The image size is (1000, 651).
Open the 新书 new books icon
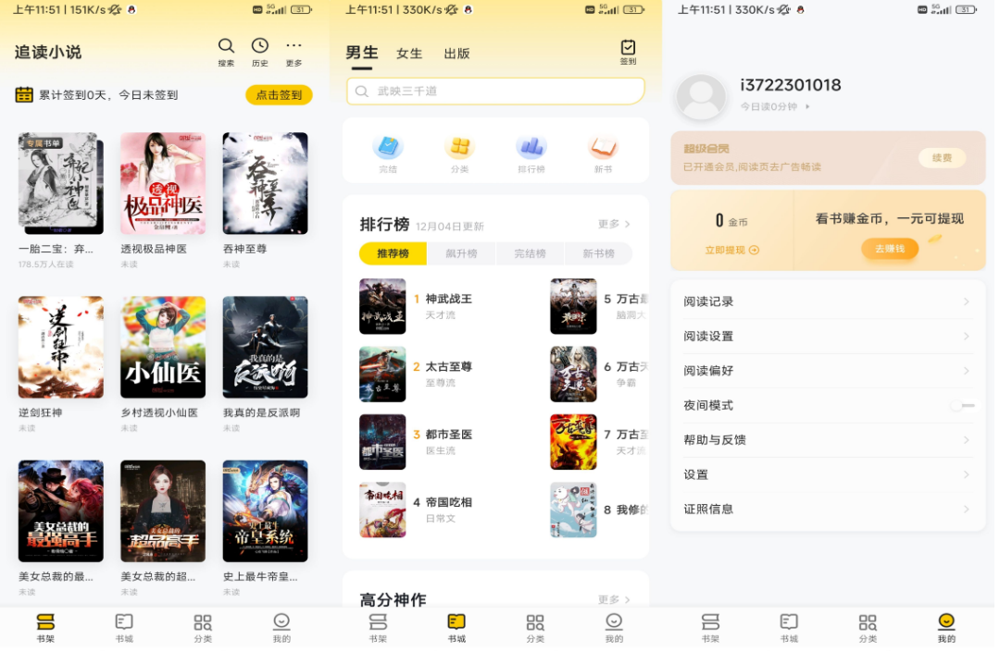click(603, 148)
